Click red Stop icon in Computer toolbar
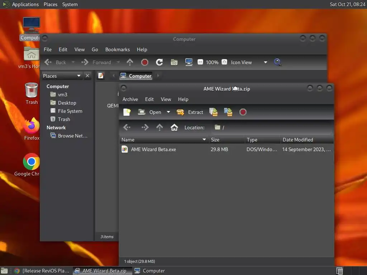The image size is (367, 275). [x=145, y=62]
